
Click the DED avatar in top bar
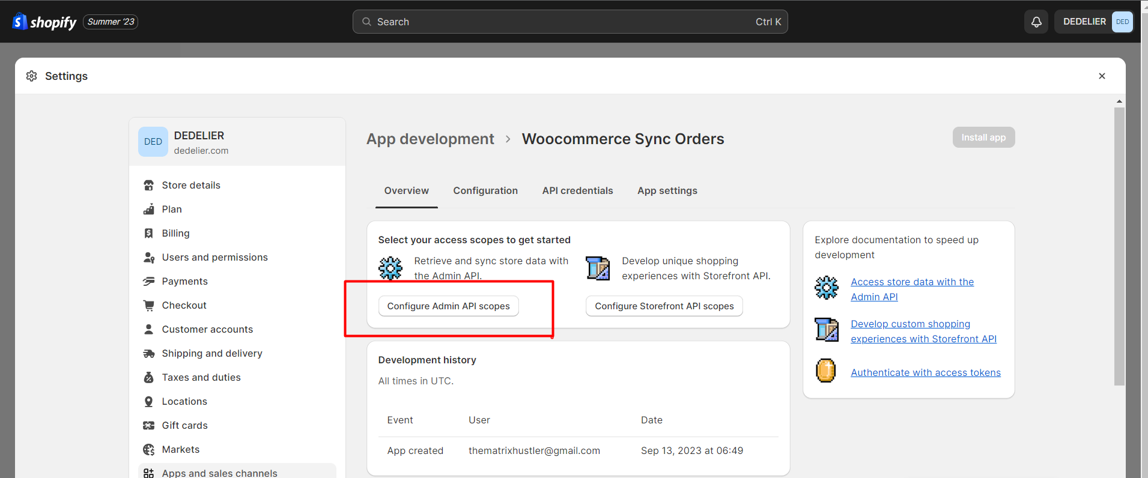[1122, 22]
